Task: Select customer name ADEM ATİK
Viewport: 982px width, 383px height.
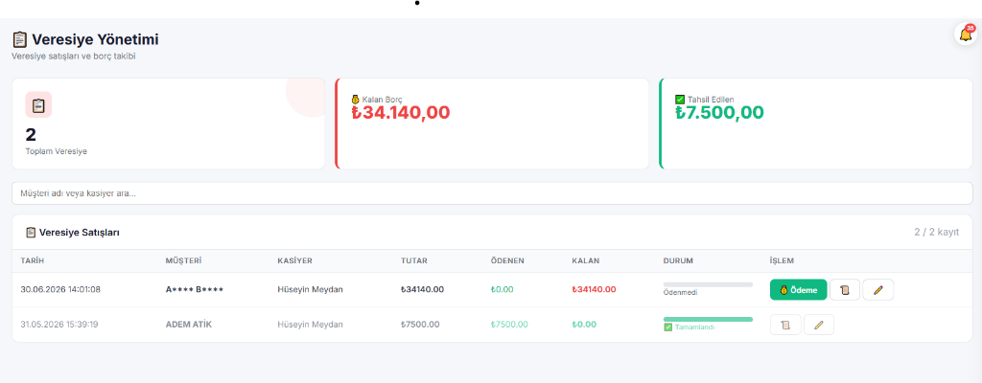Action: [189, 325]
